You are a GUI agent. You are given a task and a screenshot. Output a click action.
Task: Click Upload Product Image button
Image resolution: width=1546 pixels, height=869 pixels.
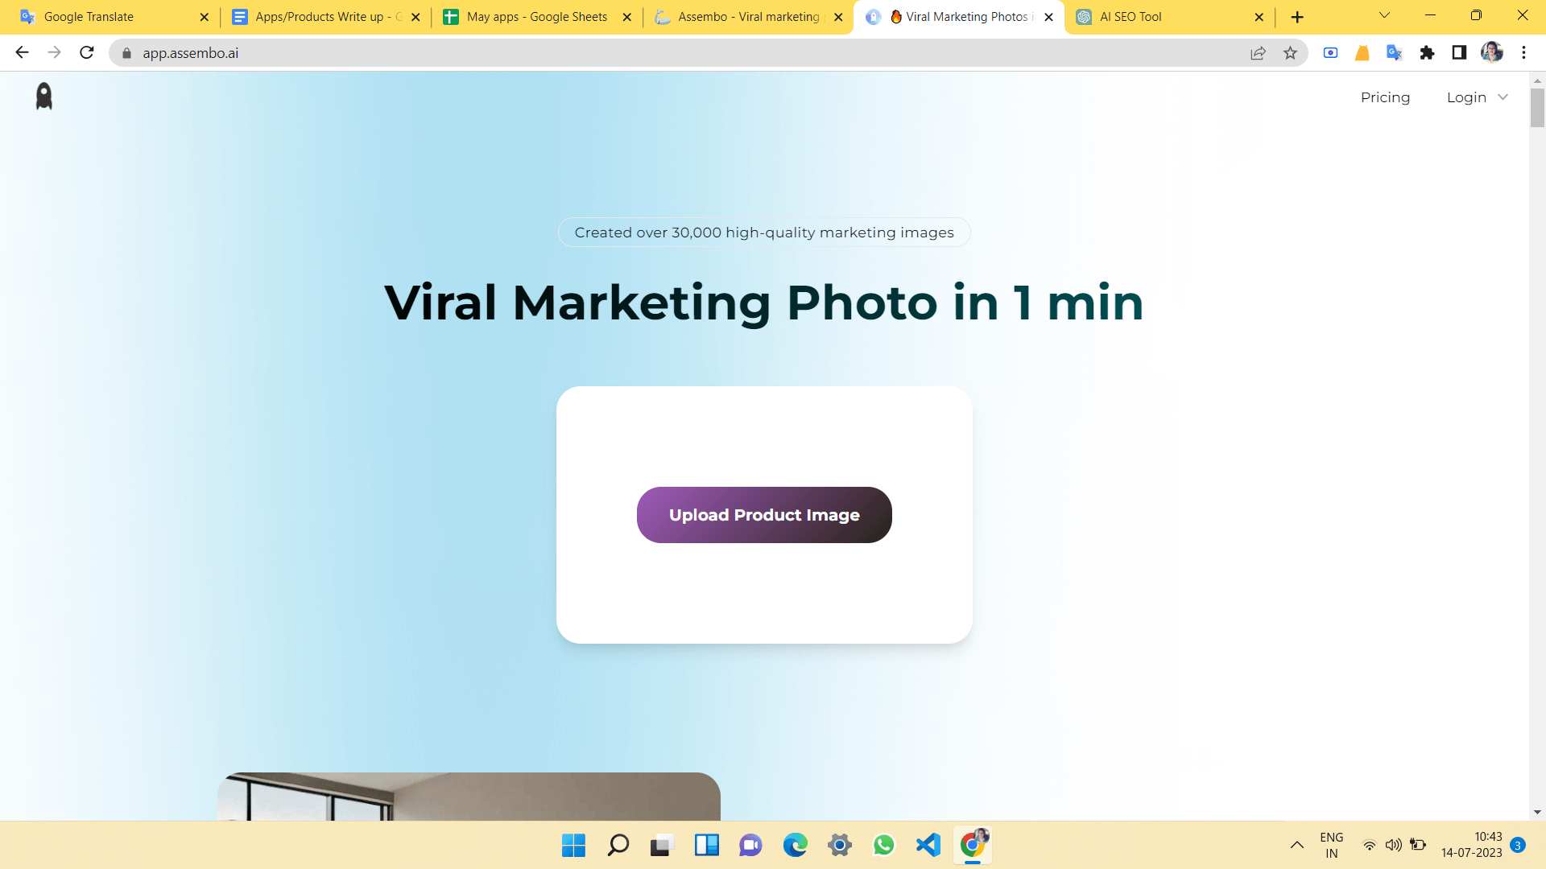click(764, 515)
